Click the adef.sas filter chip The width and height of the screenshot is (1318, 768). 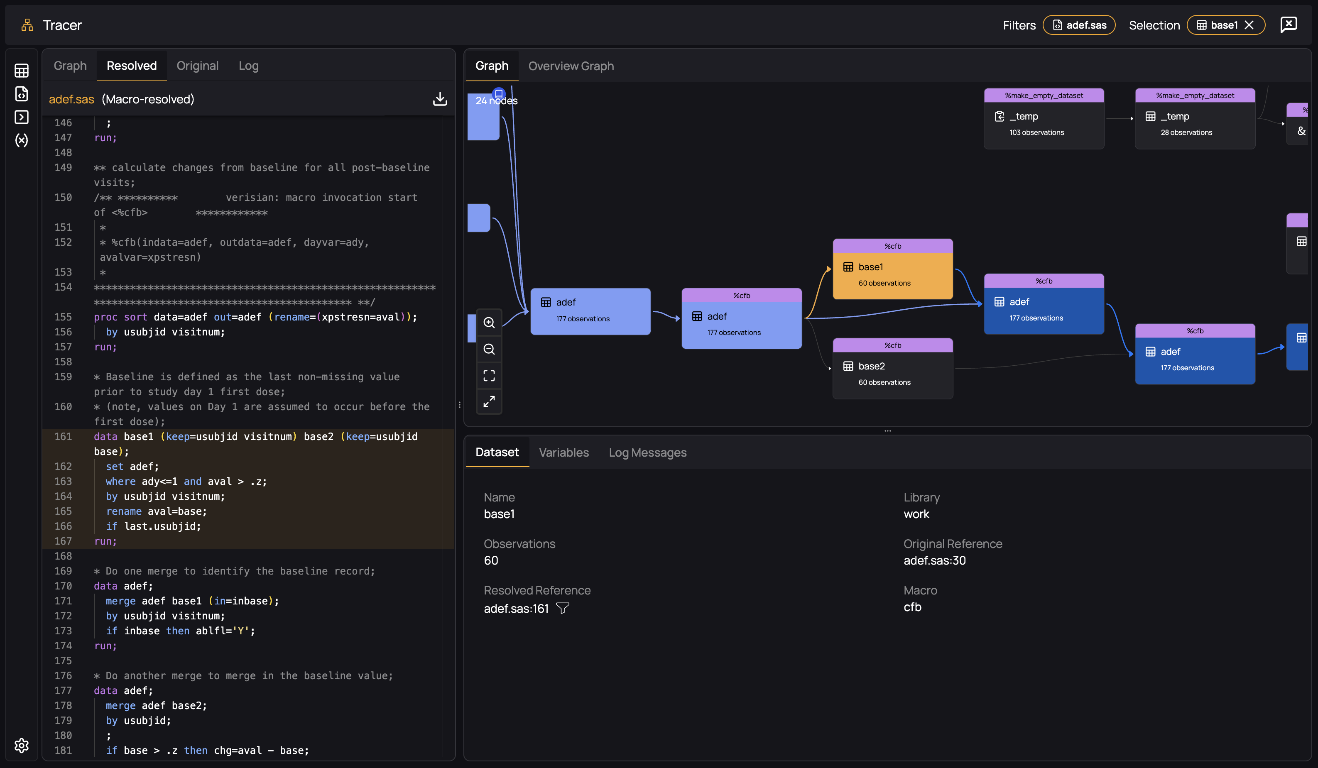pos(1079,25)
